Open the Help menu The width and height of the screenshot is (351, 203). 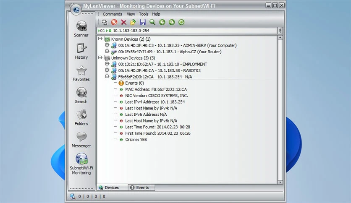click(156, 14)
